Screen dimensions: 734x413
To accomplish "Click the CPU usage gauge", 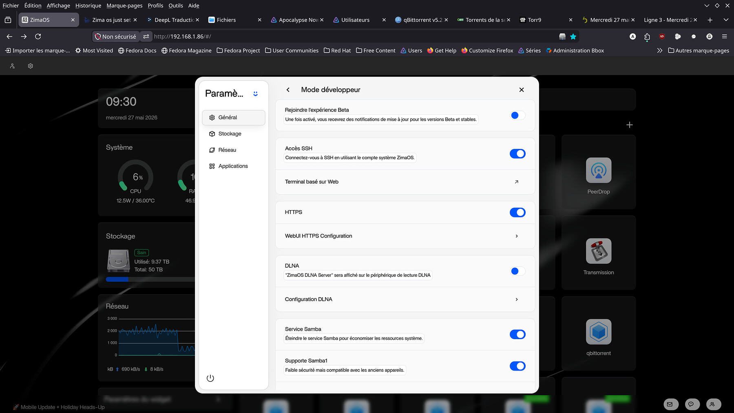I will coord(135,177).
